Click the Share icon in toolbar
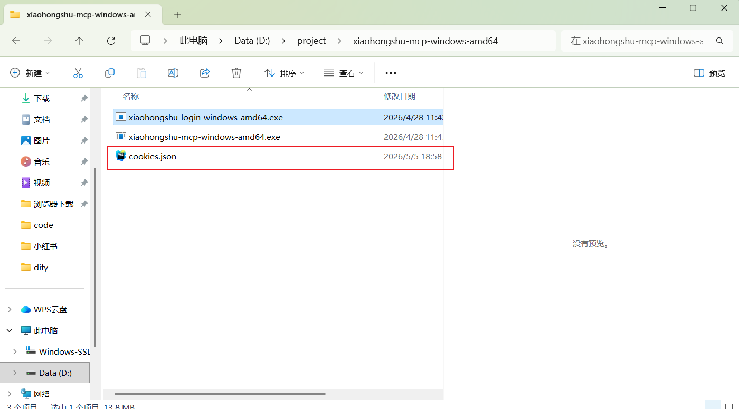This screenshot has width=739, height=409. 205,73
